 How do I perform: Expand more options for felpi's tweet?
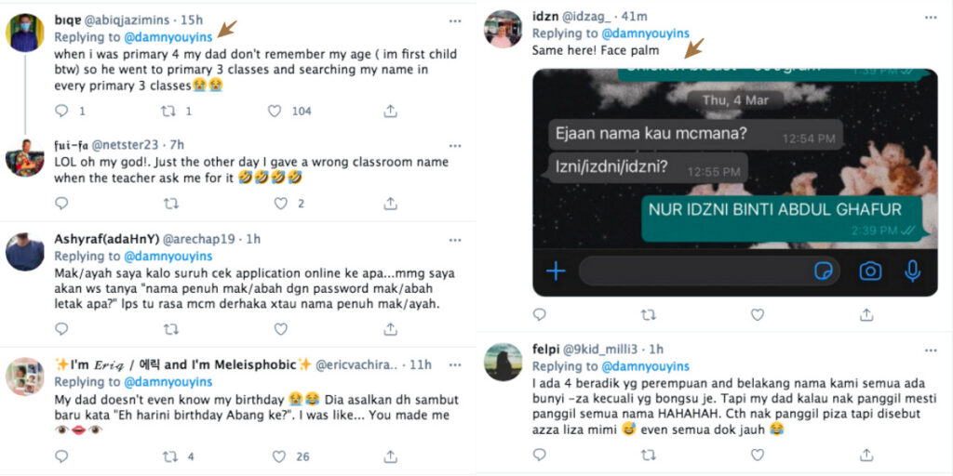tap(931, 350)
